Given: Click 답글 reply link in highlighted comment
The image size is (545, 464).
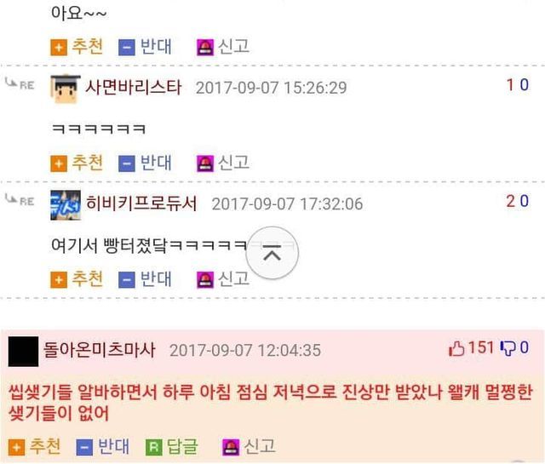Looking at the screenshot, I should click(x=182, y=447).
